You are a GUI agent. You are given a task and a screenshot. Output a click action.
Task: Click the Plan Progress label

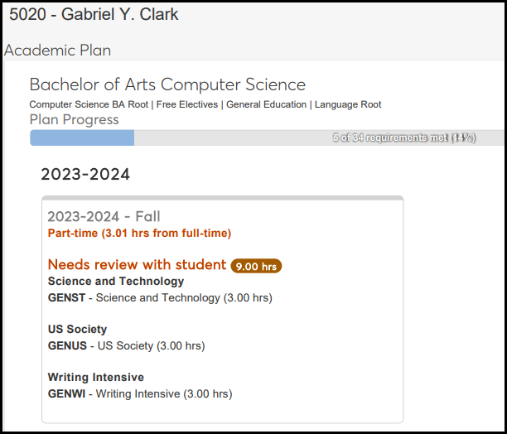click(x=74, y=120)
